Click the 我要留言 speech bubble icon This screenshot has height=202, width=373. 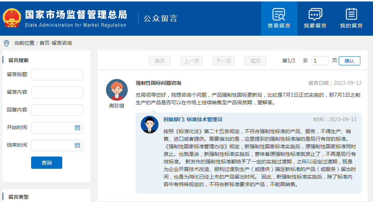[315, 14]
